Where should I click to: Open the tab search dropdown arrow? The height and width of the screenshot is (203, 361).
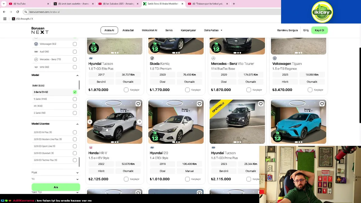point(4,4)
